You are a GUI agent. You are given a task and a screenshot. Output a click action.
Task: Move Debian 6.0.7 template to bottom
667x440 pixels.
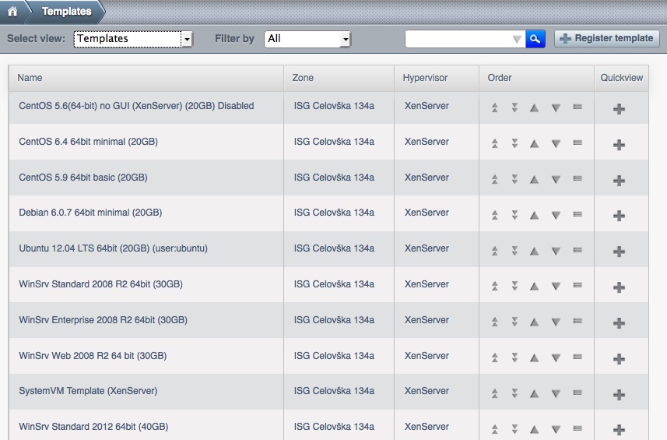coord(514,215)
